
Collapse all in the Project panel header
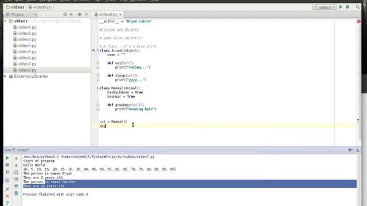pyautogui.click(x=71, y=14)
